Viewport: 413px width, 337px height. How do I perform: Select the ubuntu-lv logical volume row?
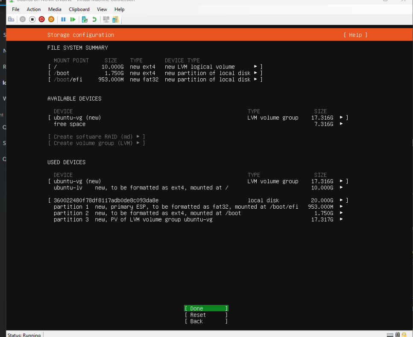[x=196, y=188]
